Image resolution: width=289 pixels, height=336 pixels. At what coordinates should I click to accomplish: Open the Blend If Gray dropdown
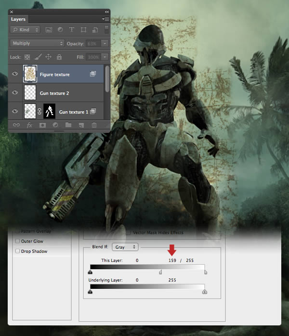pyautogui.click(x=125, y=247)
